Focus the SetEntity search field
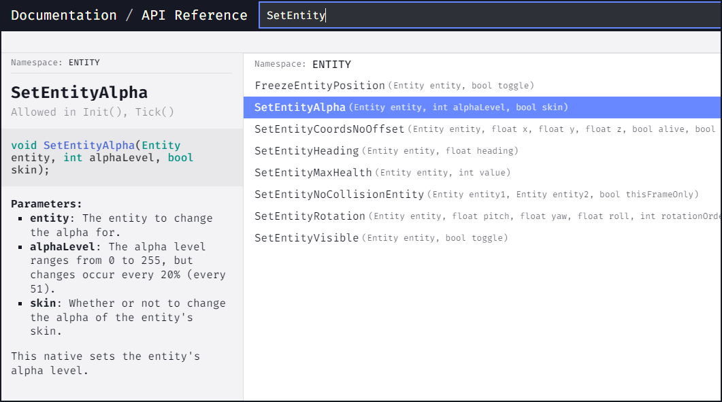Image resolution: width=722 pixels, height=402 pixels. click(x=490, y=15)
